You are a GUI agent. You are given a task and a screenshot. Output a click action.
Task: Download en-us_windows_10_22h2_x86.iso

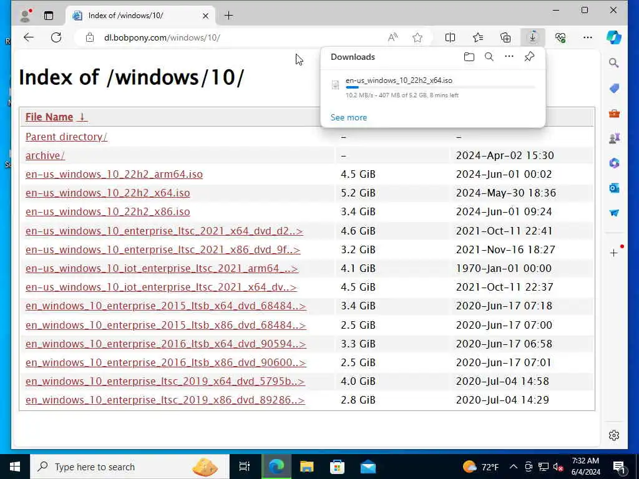(107, 211)
